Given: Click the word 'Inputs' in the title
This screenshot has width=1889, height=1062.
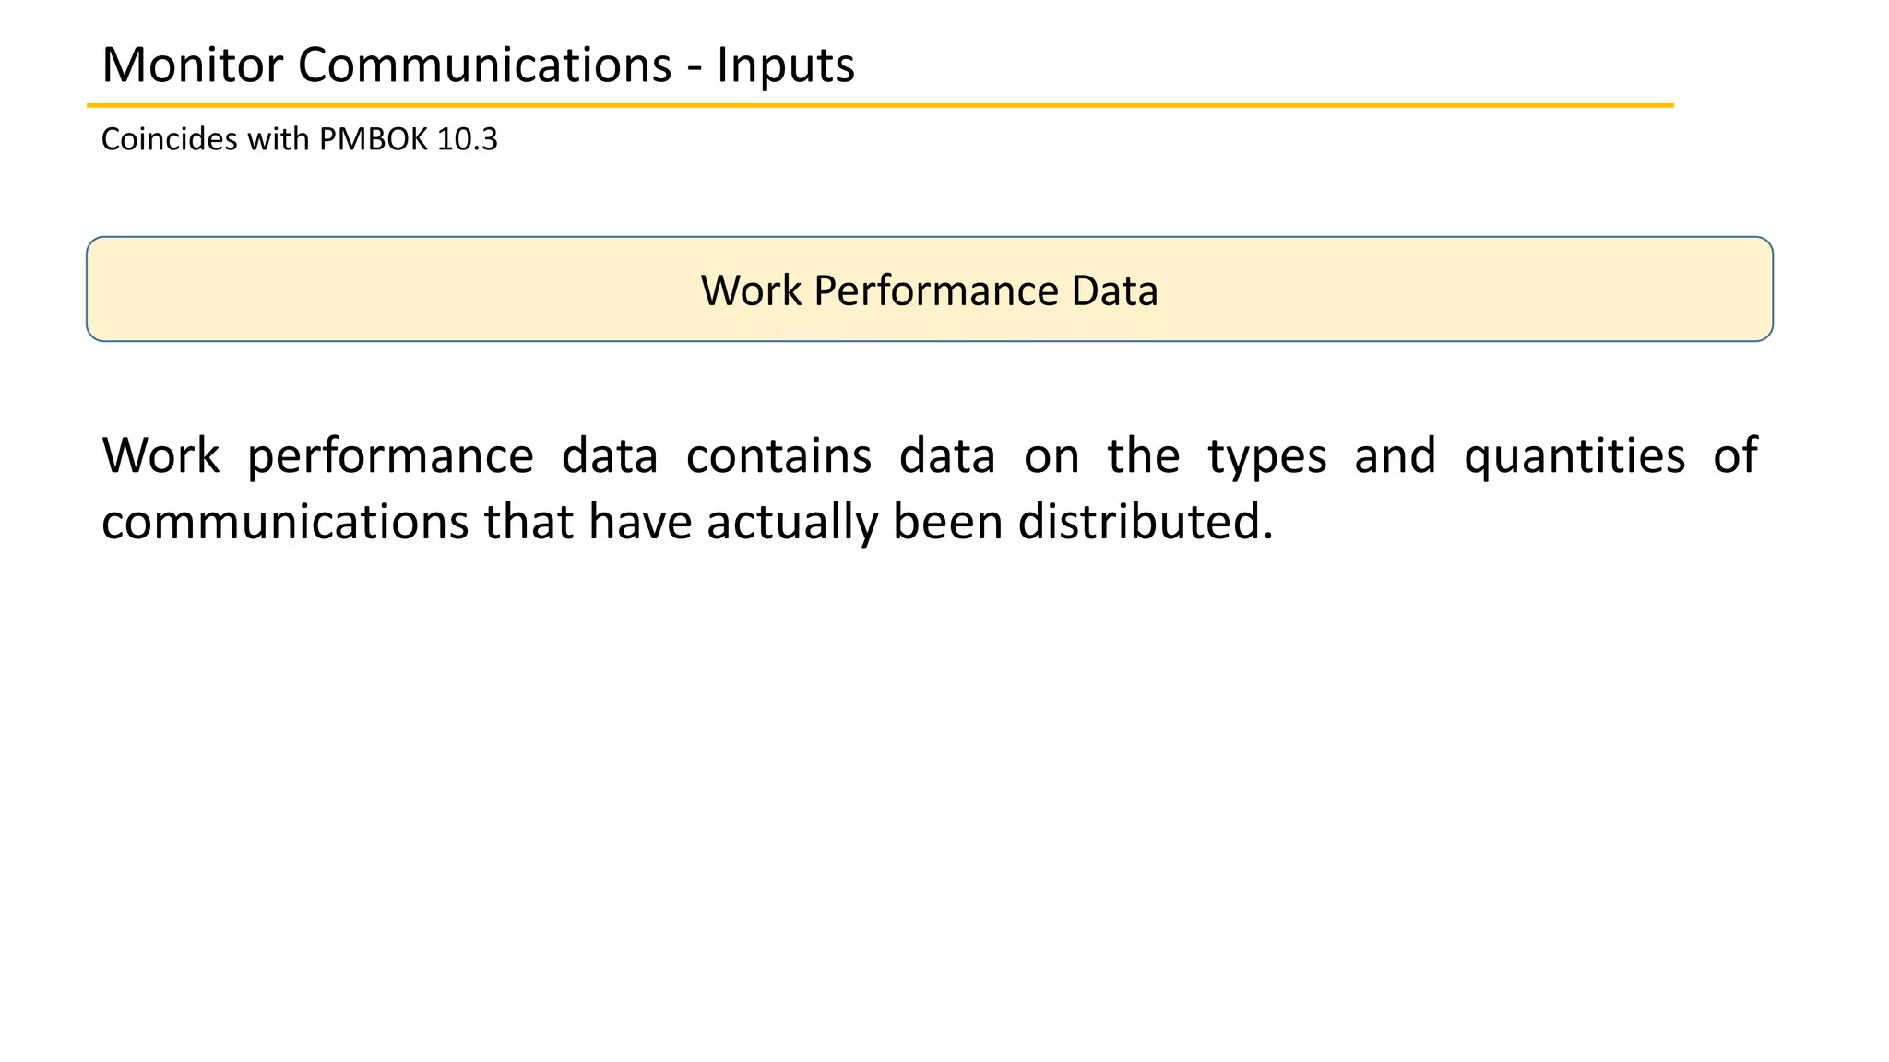Looking at the screenshot, I should [786, 65].
